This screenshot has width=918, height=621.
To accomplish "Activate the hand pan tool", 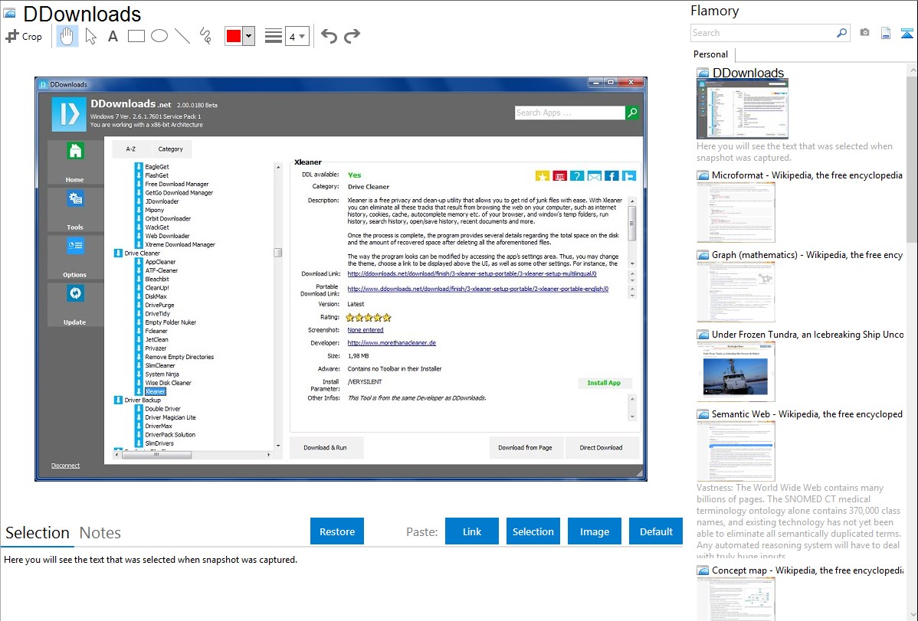I will [x=67, y=36].
